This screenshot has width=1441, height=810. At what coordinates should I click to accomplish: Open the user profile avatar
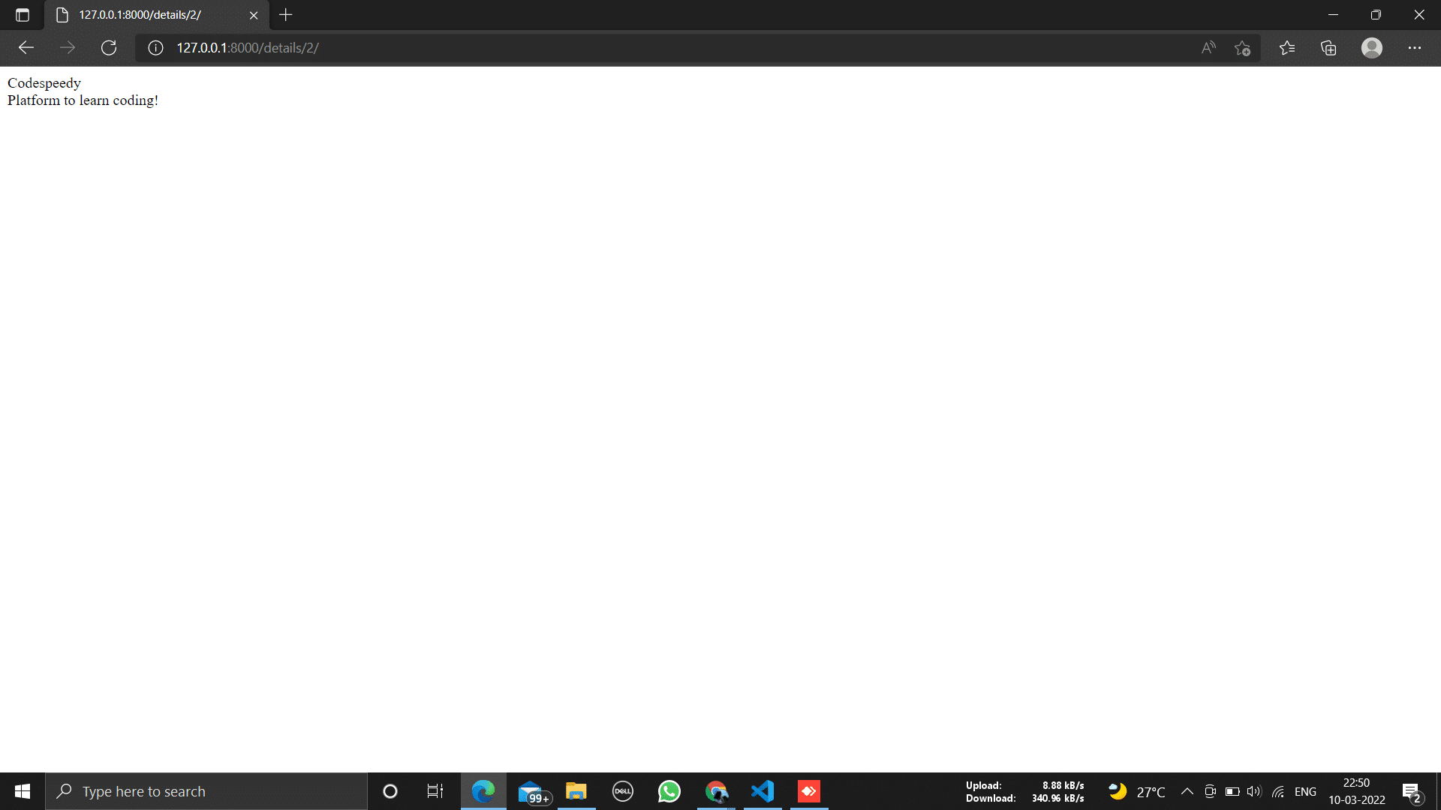1371,48
